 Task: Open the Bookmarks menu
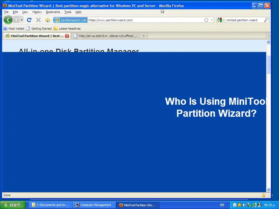pos(53,12)
